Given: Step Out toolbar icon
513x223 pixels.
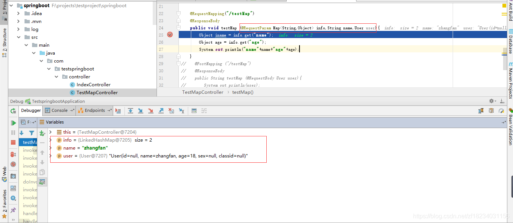Looking at the screenshot, I should coord(161,111).
